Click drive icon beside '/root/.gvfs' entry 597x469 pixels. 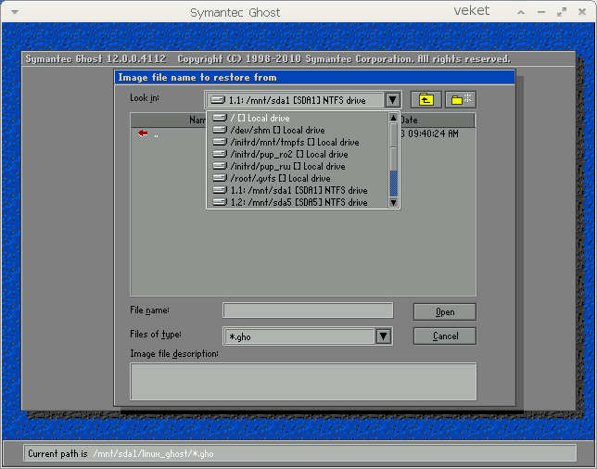click(220, 178)
